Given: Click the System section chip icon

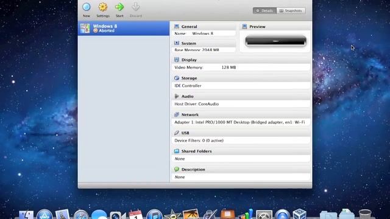Looking at the screenshot, I should pos(177,43).
